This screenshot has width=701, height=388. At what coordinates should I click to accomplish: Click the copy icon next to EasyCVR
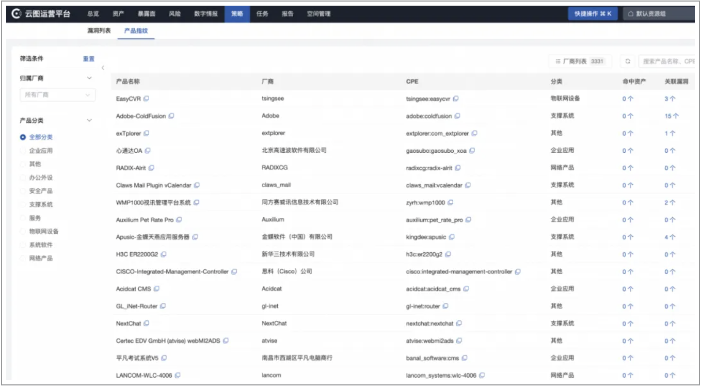pyautogui.click(x=147, y=99)
